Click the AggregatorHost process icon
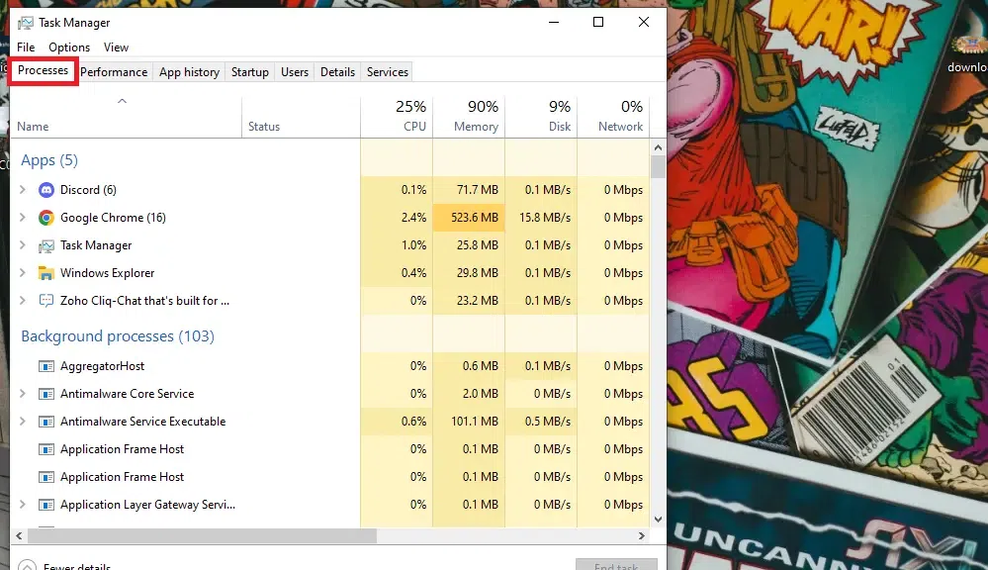 pos(46,366)
